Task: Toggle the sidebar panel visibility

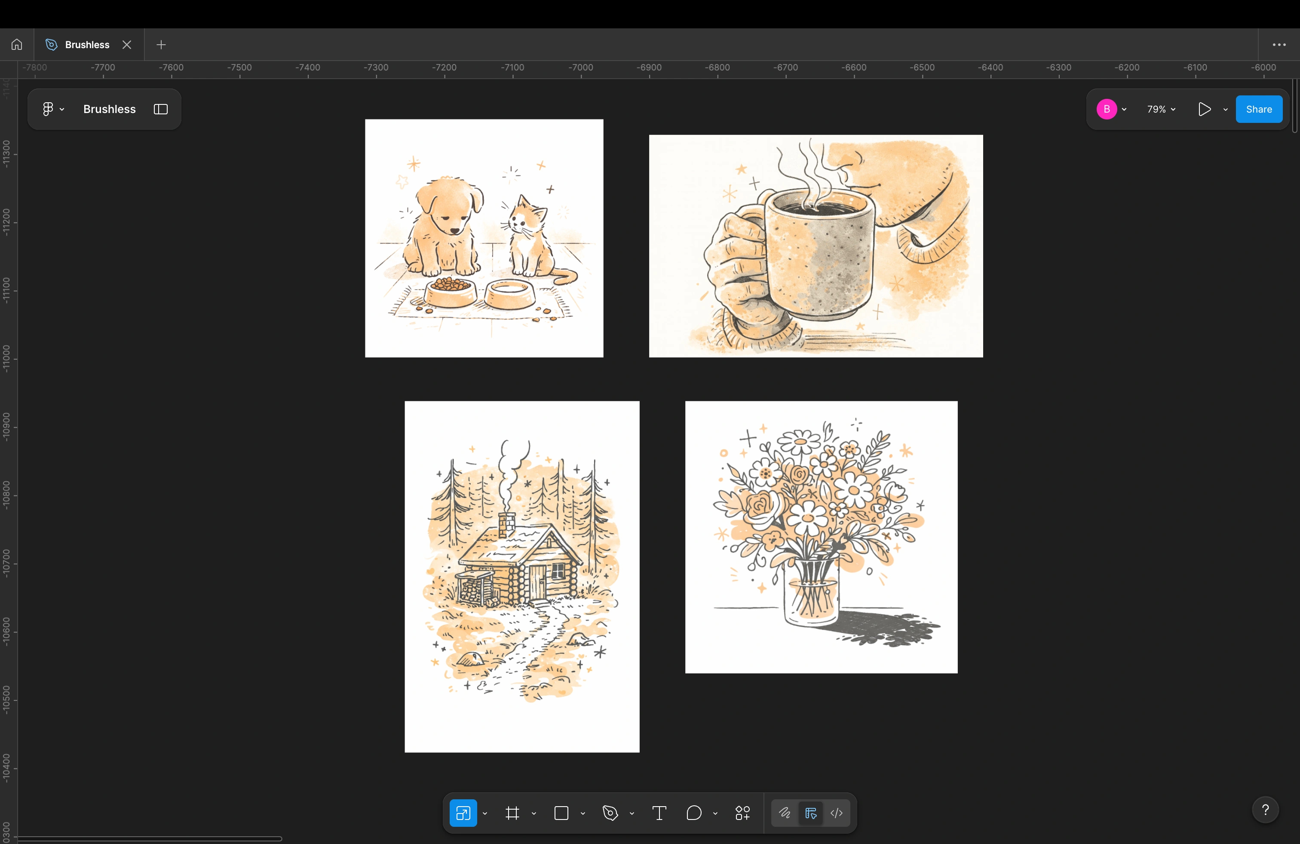Action: [161, 109]
